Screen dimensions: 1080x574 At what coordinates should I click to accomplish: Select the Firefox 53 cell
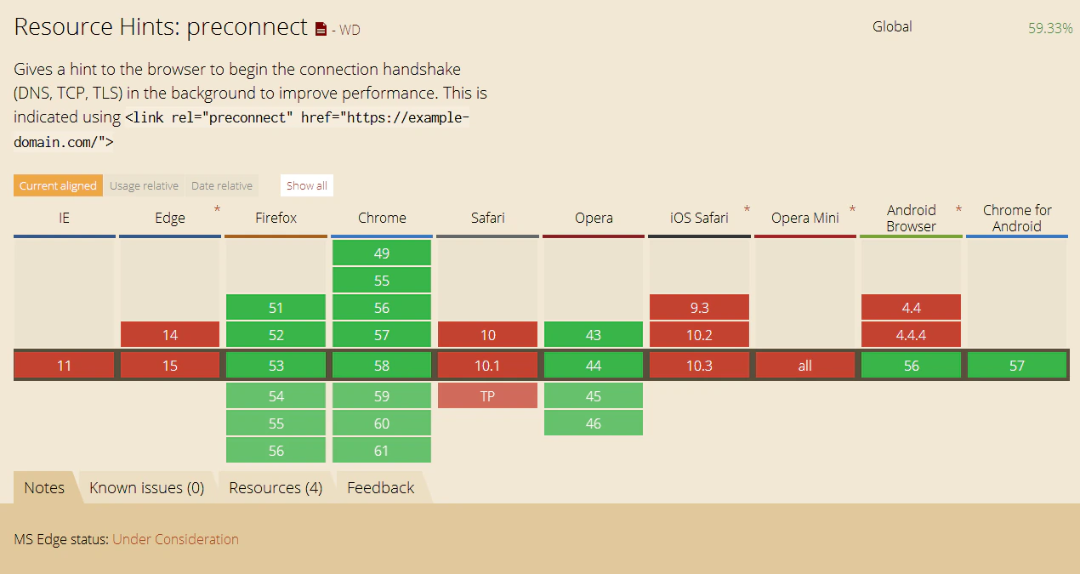point(276,366)
